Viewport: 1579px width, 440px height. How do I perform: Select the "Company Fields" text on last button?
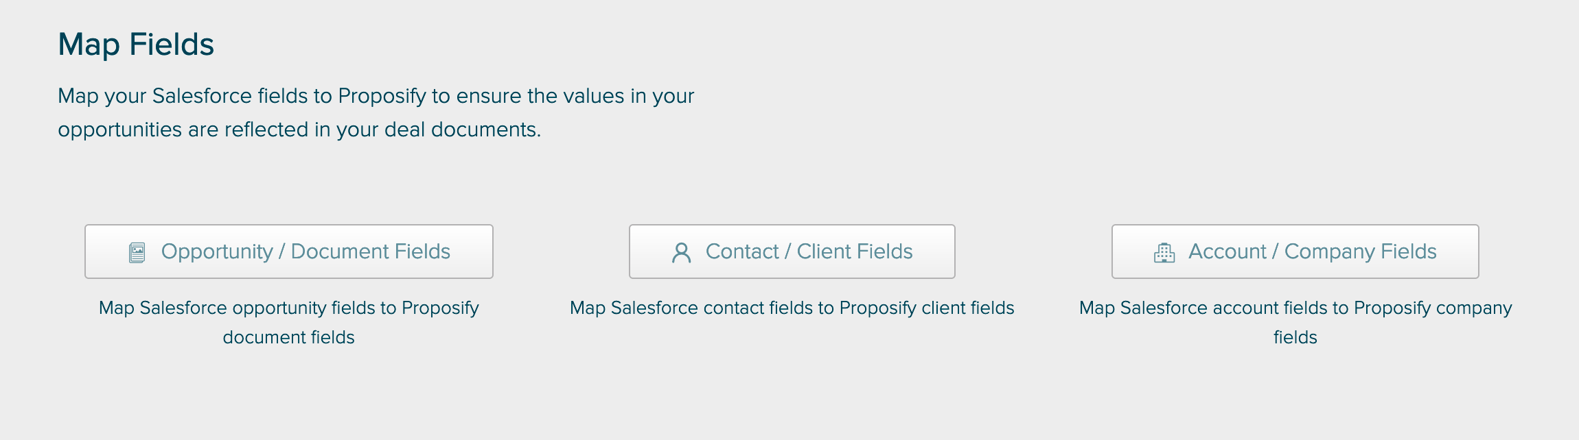(1360, 252)
